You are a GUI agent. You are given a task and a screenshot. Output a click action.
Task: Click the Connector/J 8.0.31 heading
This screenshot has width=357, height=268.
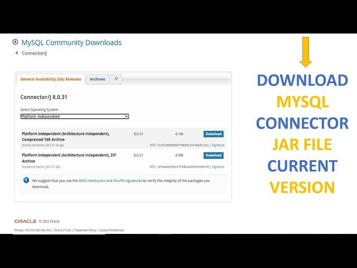pos(44,97)
